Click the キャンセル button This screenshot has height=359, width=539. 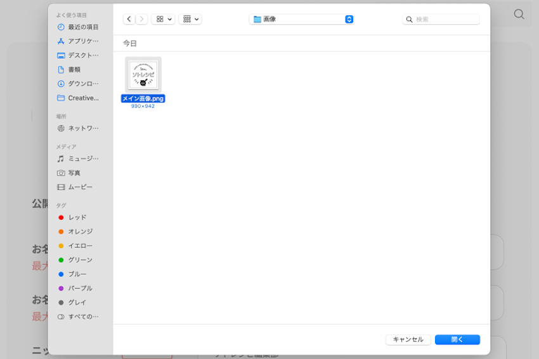408,340
